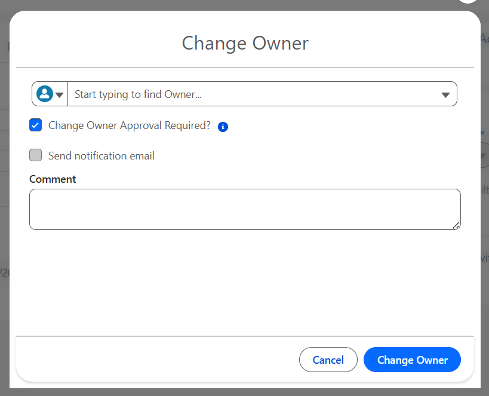Uncheck Change Owner Approval Required checkbox
Viewport: 489px width, 396px height.
click(x=36, y=125)
